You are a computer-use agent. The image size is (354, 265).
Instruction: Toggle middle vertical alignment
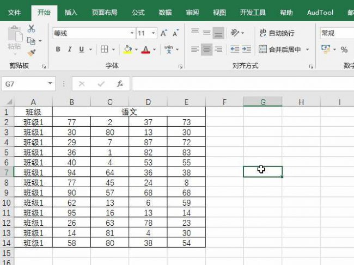pyautogui.click(x=206, y=33)
